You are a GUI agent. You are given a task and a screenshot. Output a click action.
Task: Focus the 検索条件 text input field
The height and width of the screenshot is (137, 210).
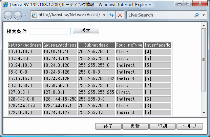pyautogui.click(x=50, y=31)
